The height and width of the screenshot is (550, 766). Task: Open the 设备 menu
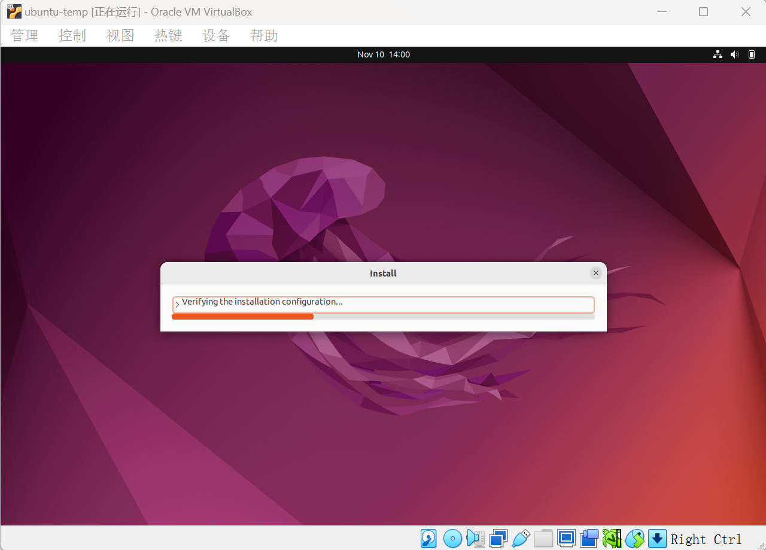216,36
